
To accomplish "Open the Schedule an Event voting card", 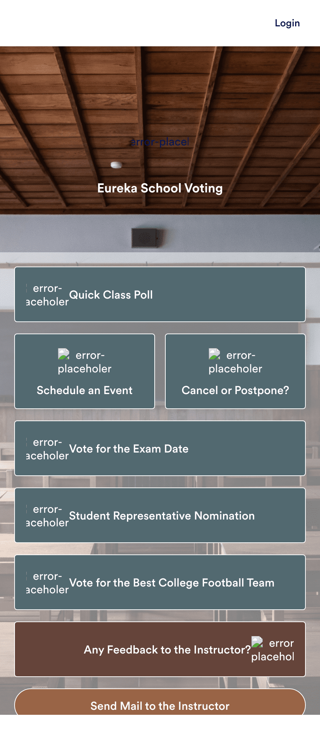I will pos(85,390).
